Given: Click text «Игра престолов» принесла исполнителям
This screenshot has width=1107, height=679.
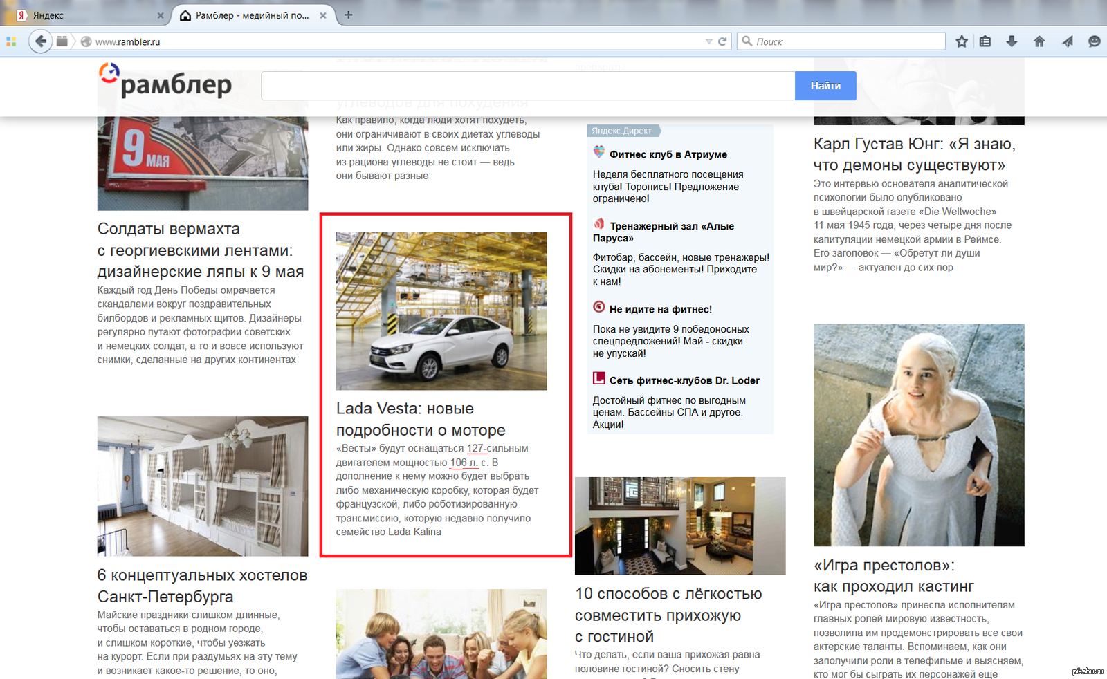Looking at the screenshot, I should tap(914, 605).
